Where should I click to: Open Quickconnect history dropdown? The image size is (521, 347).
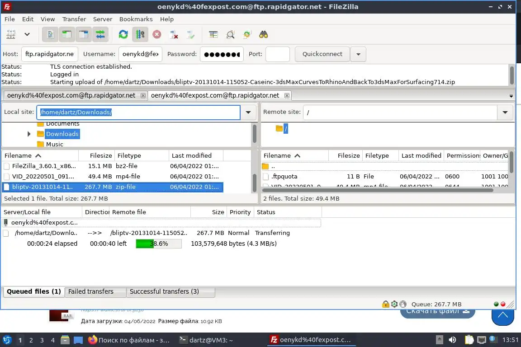pyautogui.click(x=358, y=54)
